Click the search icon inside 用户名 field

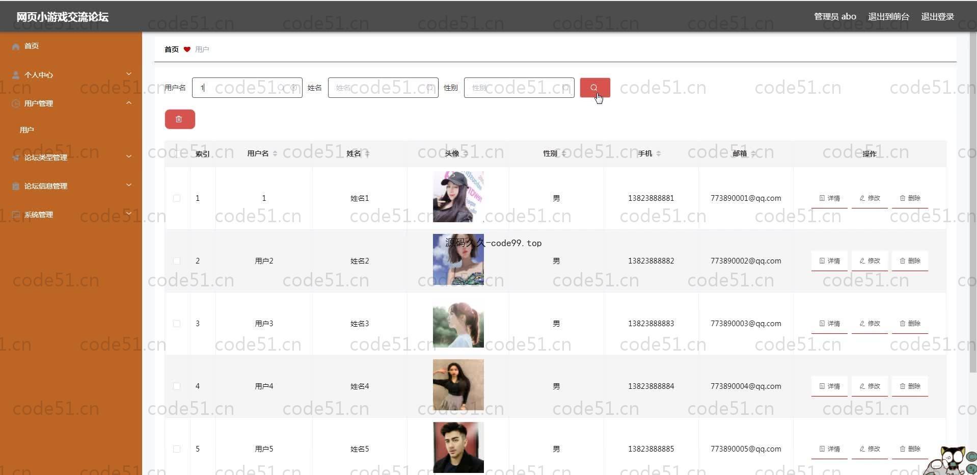click(281, 88)
